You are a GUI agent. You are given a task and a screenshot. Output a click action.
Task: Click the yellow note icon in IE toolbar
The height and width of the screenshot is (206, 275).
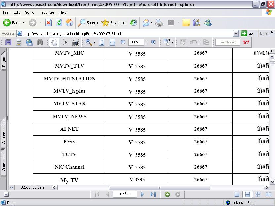tap(186, 23)
